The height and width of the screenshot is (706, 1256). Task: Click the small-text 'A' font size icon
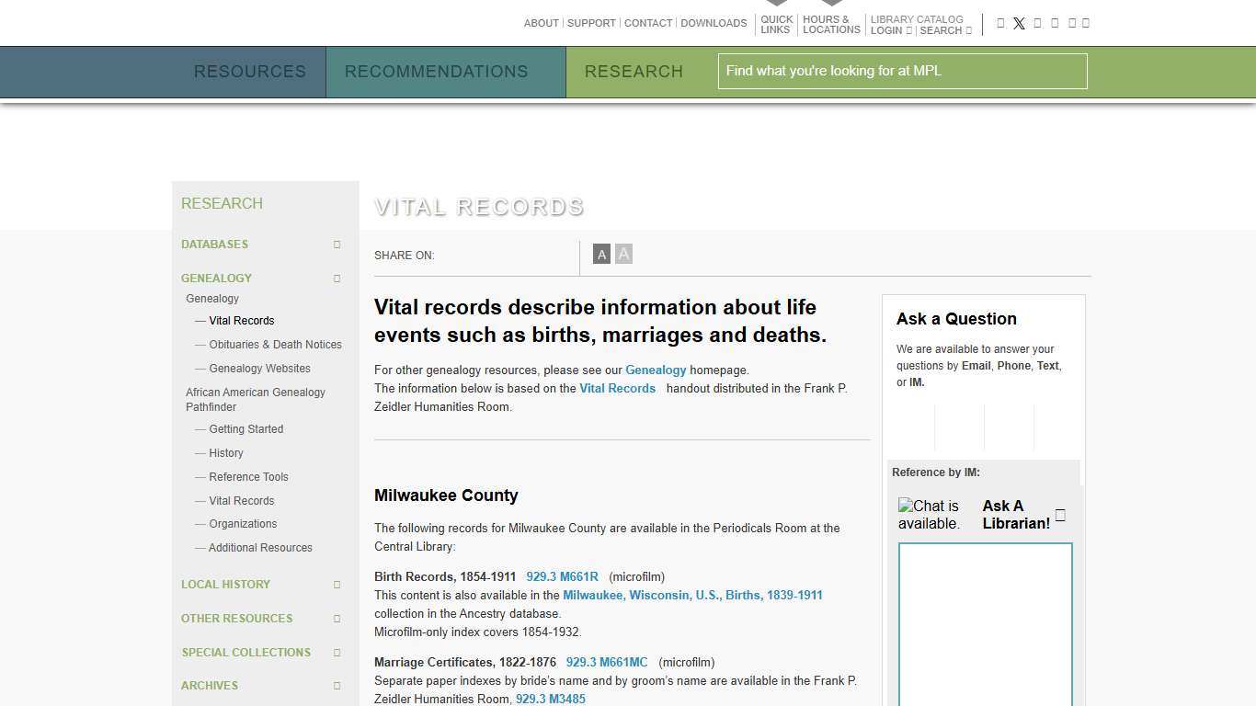(601, 255)
